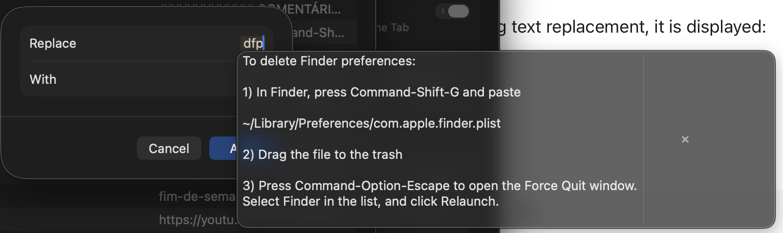Focus the With input field

coord(147,79)
